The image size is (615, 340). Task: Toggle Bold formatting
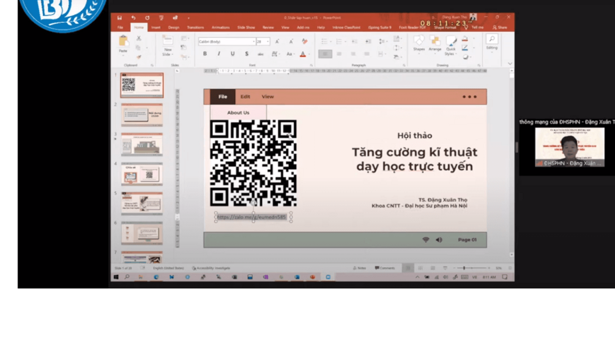205,54
